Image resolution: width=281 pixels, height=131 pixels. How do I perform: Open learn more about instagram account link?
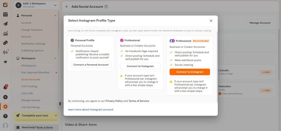click(x=91, y=110)
